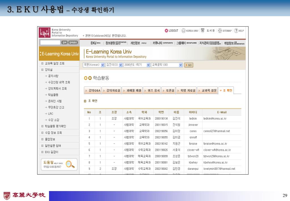Click the GO button
This screenshot has height=201, width=290.
tap(189, 65)
